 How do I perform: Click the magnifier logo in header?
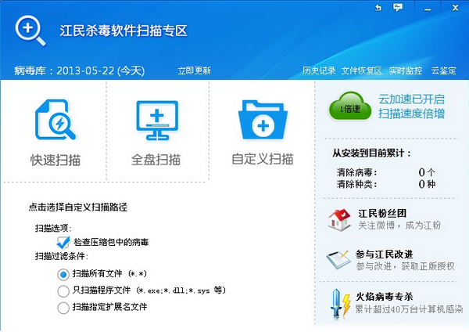pos(30,31)
